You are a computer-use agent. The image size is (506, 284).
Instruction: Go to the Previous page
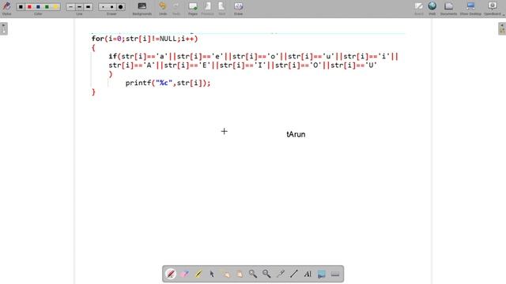[x=207, y=8]
